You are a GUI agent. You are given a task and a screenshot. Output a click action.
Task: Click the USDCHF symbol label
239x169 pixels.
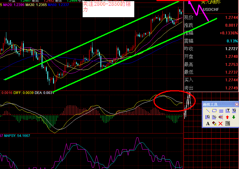pyautogui.click(x=211, y=9)
